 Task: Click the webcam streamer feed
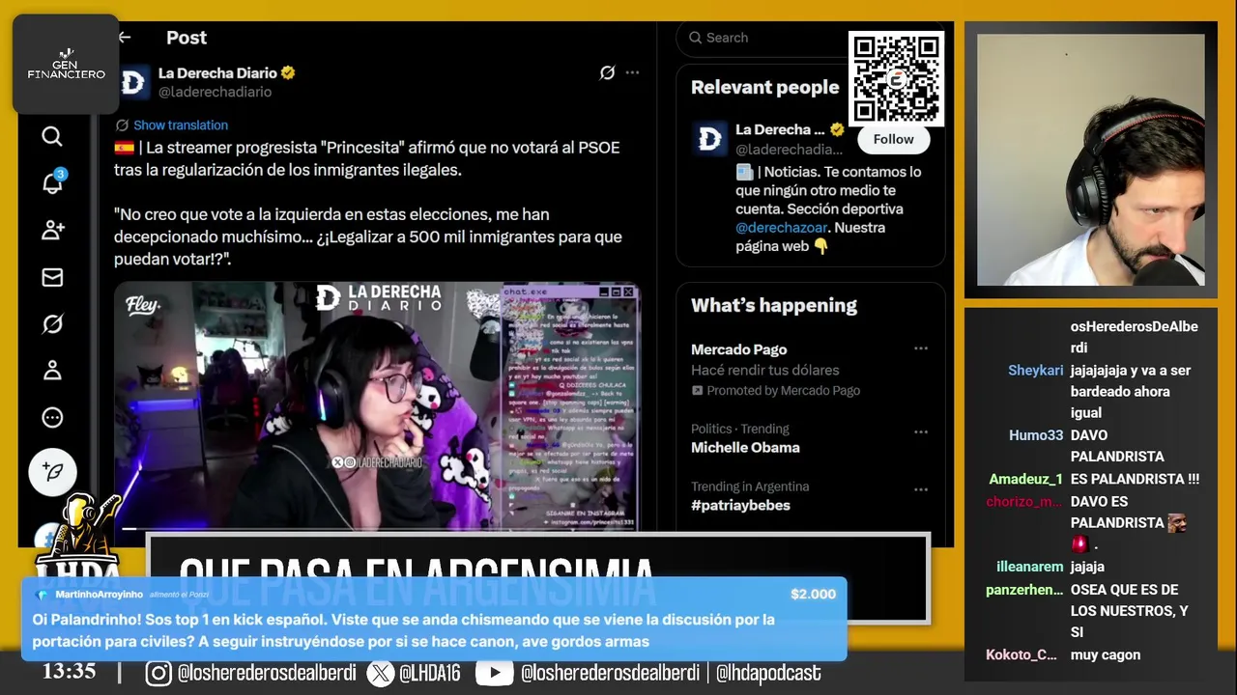pos(1090,160)
